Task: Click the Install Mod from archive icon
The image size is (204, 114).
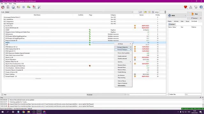Action: 8,7
